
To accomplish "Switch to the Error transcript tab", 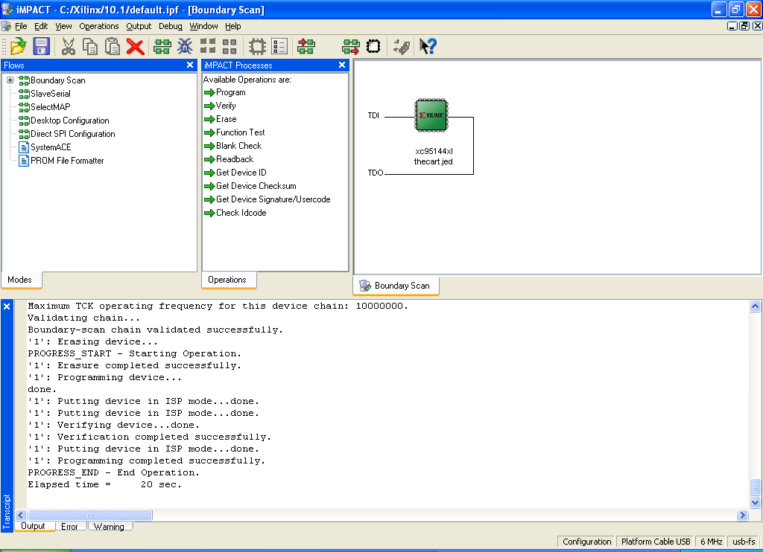I will click(69, 527).
